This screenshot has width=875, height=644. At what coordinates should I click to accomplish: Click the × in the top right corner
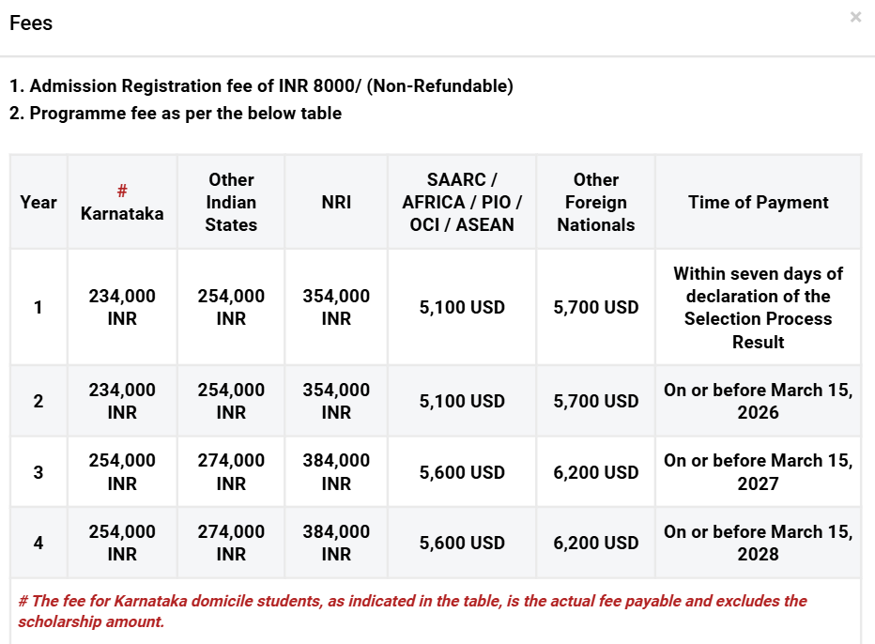tap(854, 17)
